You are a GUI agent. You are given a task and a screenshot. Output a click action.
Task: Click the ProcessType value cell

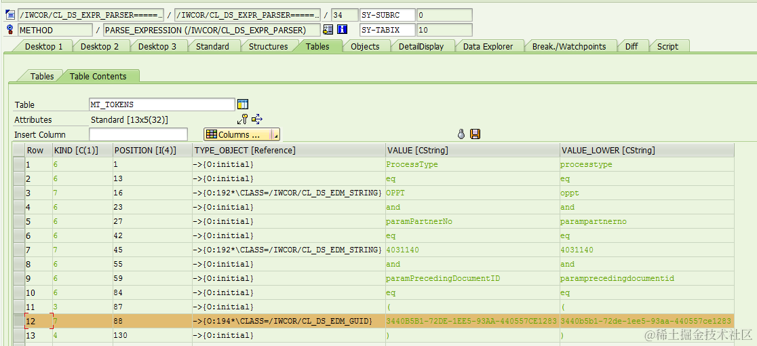473,165
